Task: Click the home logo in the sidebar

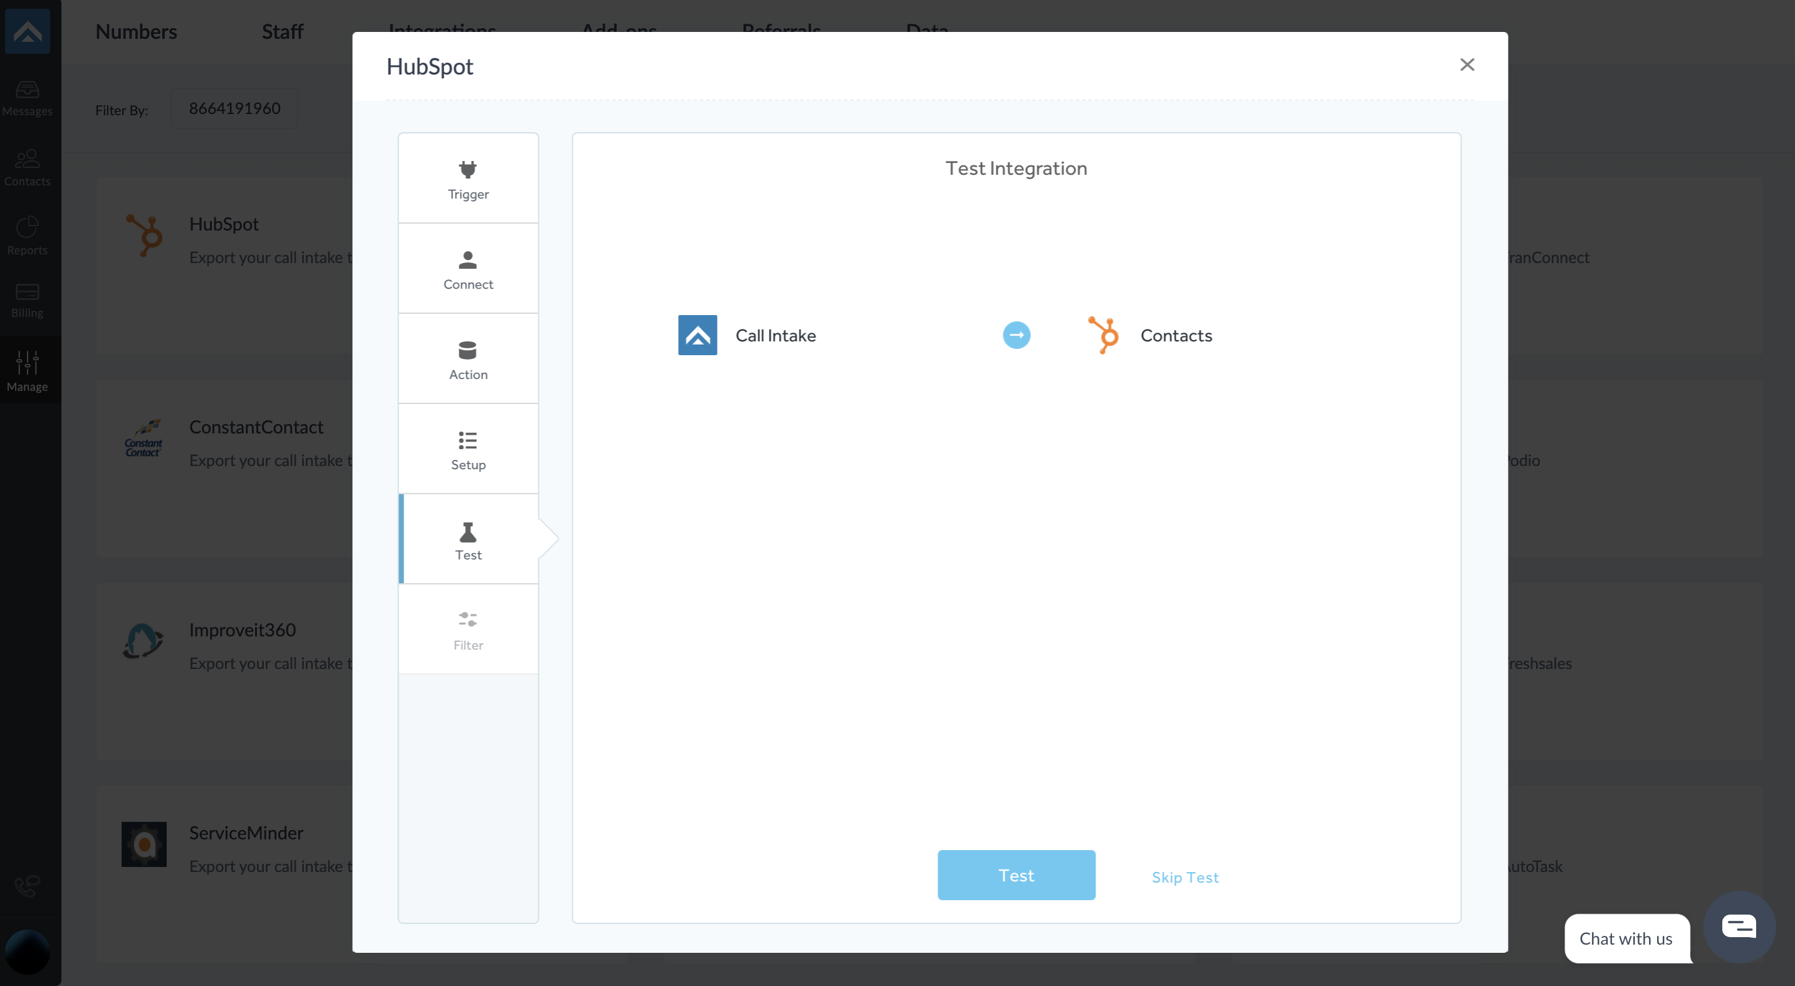Action: 27,31
